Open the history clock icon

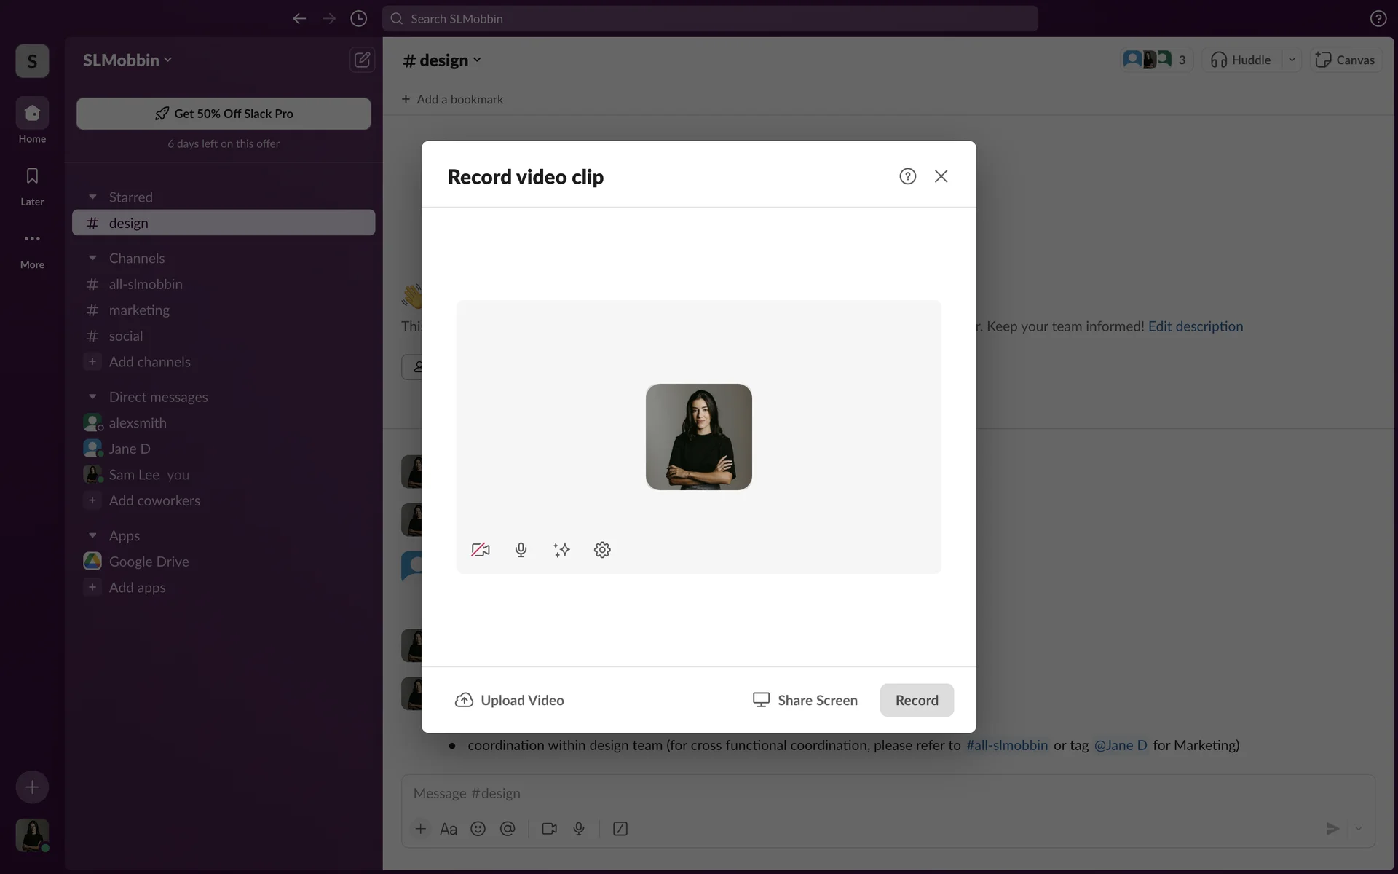click(358, 19)
